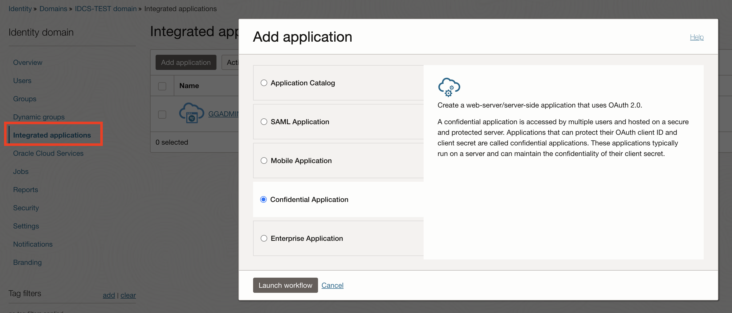Navigate to Domains via the breadcrumb

pos(53,9)
